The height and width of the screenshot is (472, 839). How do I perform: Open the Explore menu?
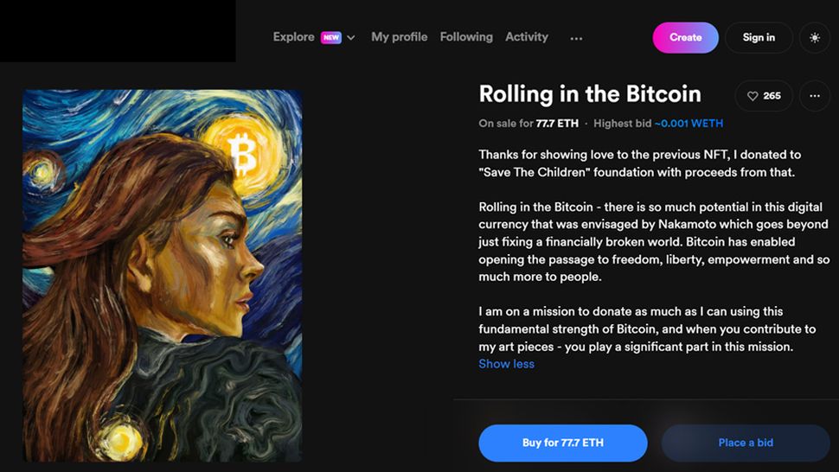coord(294,37)
